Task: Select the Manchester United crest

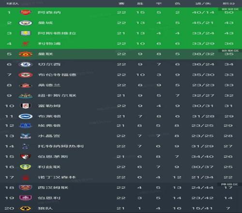Action: tap(26, 54)
